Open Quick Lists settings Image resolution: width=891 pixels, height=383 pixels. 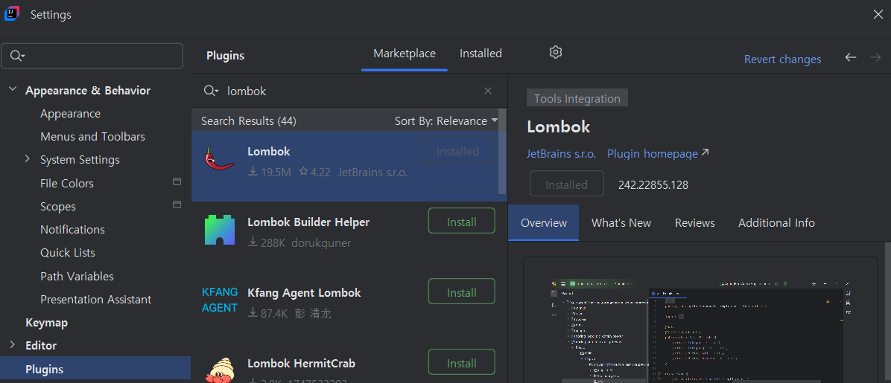(x=68, y=253)
